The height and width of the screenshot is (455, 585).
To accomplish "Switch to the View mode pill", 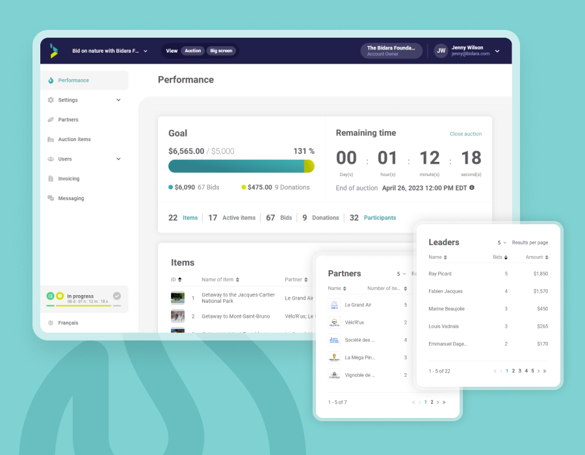I will [x=171, y=51].
